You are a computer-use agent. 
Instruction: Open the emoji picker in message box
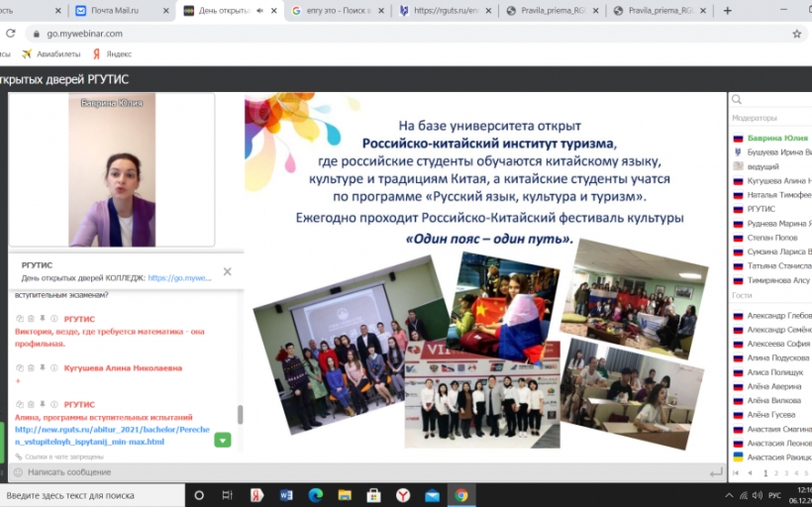pos(18,472)
